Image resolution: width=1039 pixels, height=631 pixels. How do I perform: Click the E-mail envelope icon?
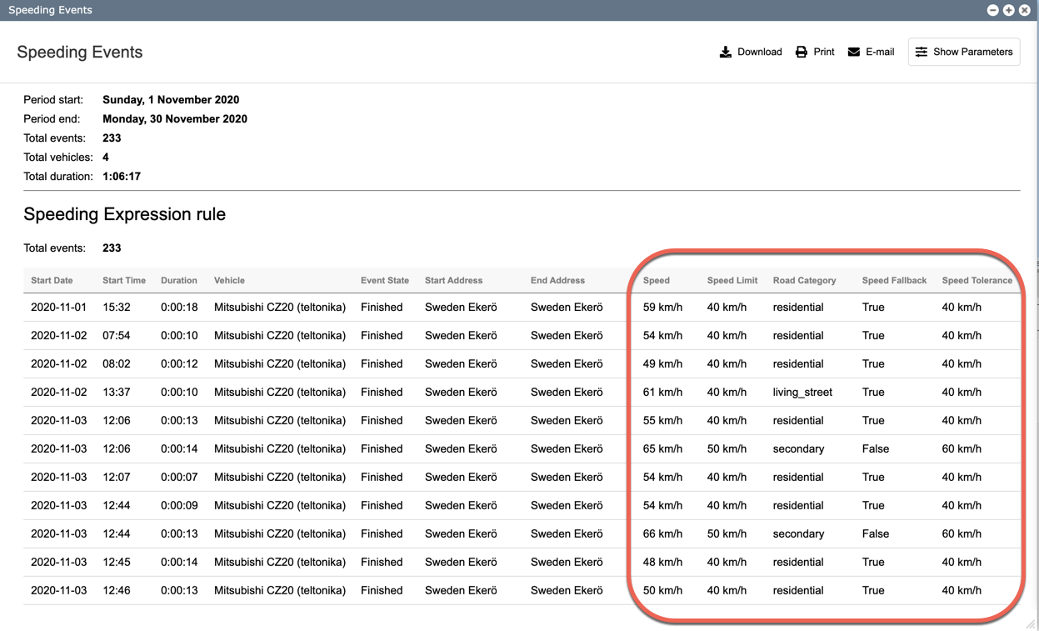pyautogui.click(x=854, y=52)
